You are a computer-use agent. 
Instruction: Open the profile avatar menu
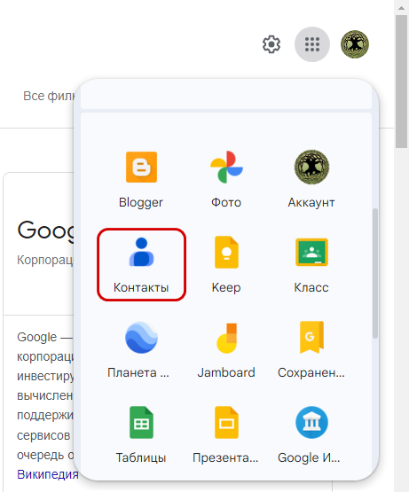[x=355, y=44]
